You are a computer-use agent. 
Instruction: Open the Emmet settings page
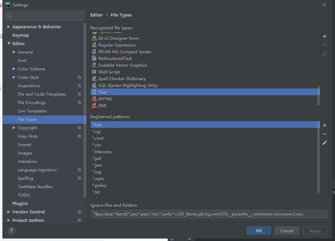(25, 145)
